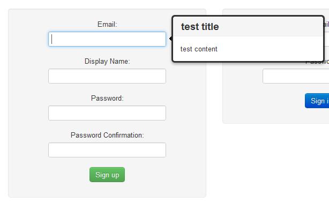Click the 'Email:' label in sign-up form
The height and width of the screenshot is (219, 329).
coord(107,24)
